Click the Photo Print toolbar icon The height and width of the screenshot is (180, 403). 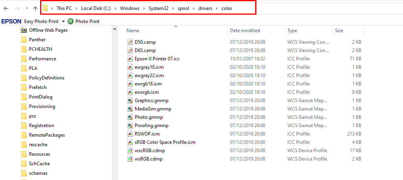coord(71,21)
